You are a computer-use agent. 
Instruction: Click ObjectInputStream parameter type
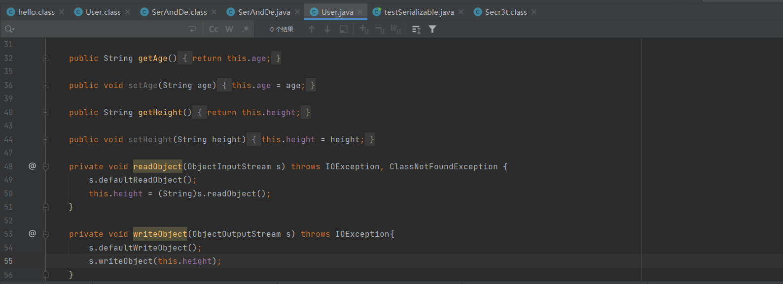tap(229, 166)
